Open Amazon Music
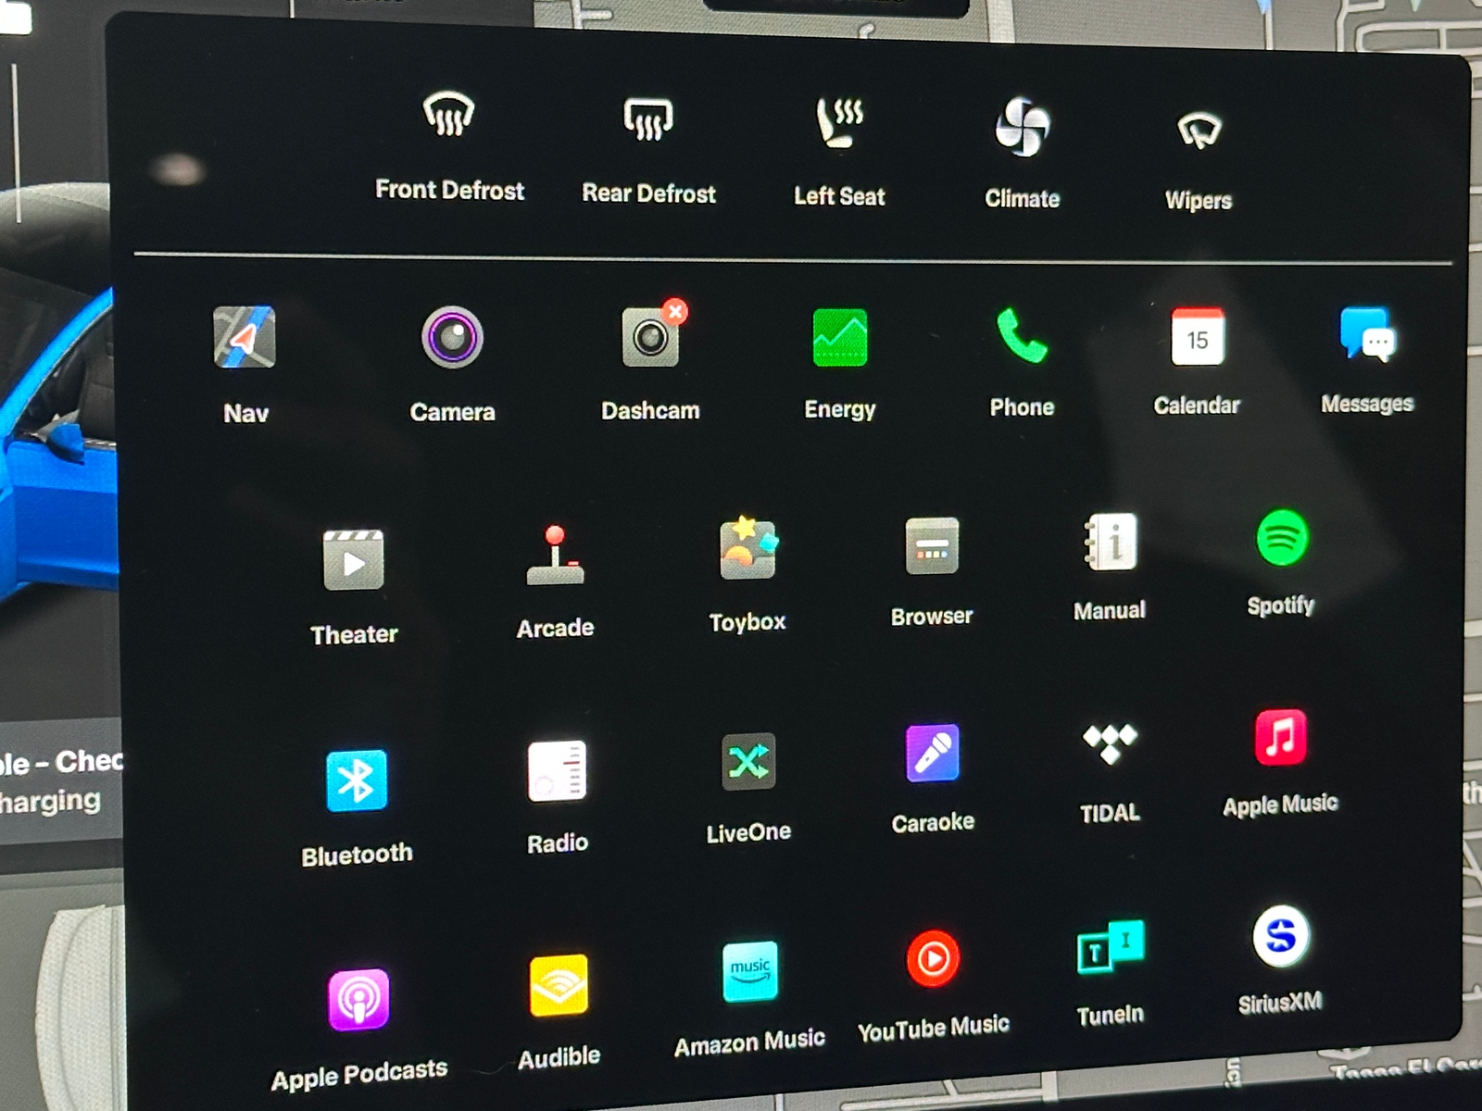The width and height of the screenshot is (1482, 1111). point(749,972)
